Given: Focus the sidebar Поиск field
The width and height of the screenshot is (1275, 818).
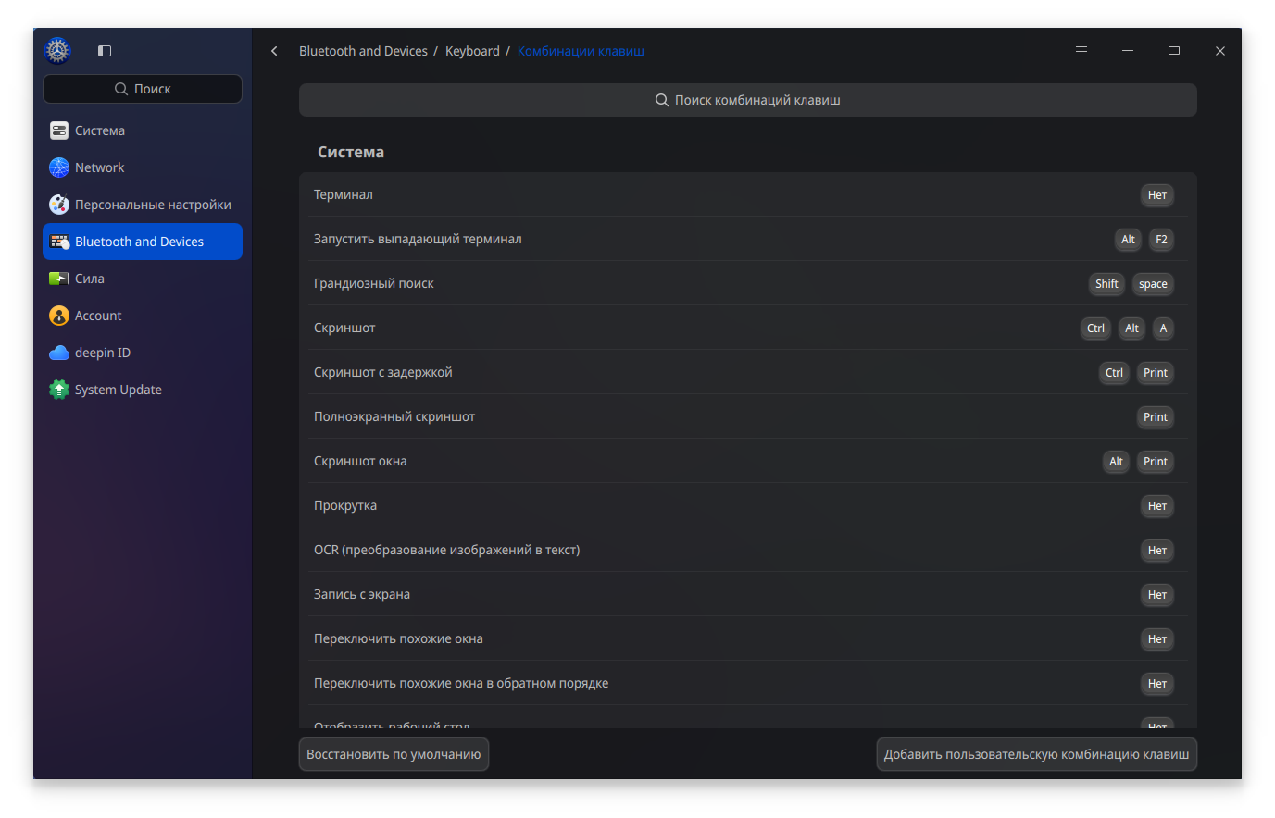Looking at the screenshot, I should 143,89.
